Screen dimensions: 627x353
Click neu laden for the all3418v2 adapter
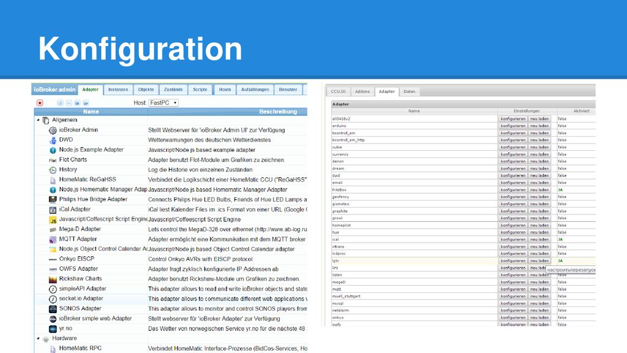[x=539, y=119]
